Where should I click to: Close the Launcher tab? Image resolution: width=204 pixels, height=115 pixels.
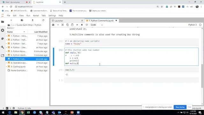coord(82,21)
